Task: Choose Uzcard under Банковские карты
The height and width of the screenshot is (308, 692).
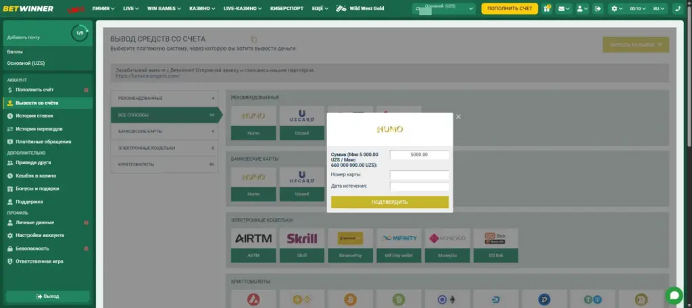Action: tap(302, 184)
